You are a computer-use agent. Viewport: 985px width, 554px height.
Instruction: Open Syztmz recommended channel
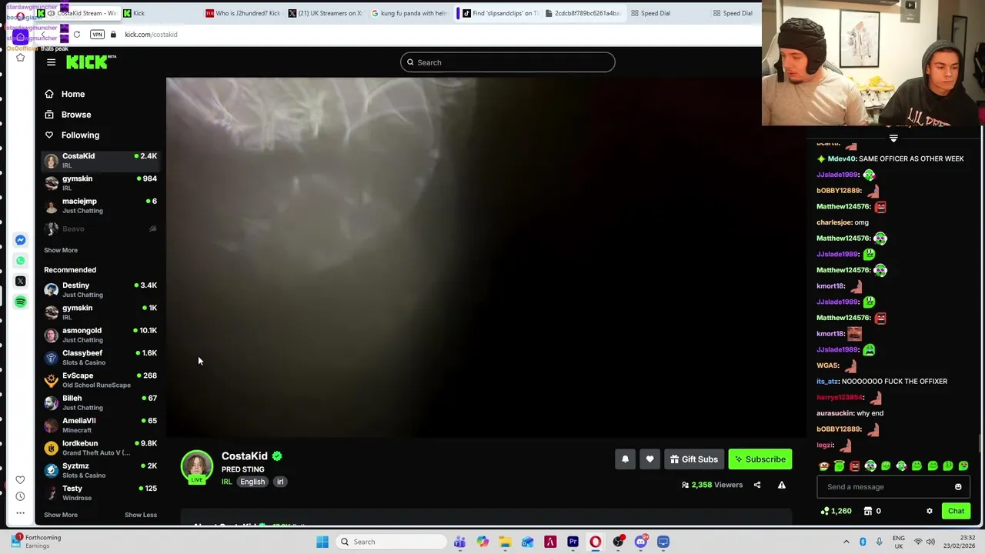pyautogui.click(x=100, y=470)
